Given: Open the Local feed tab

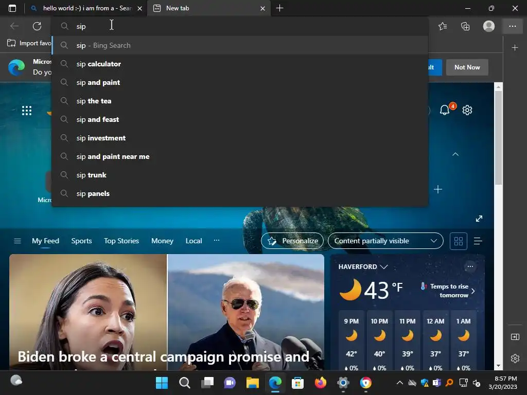Looking at the screenshot, I should (194, 241).
